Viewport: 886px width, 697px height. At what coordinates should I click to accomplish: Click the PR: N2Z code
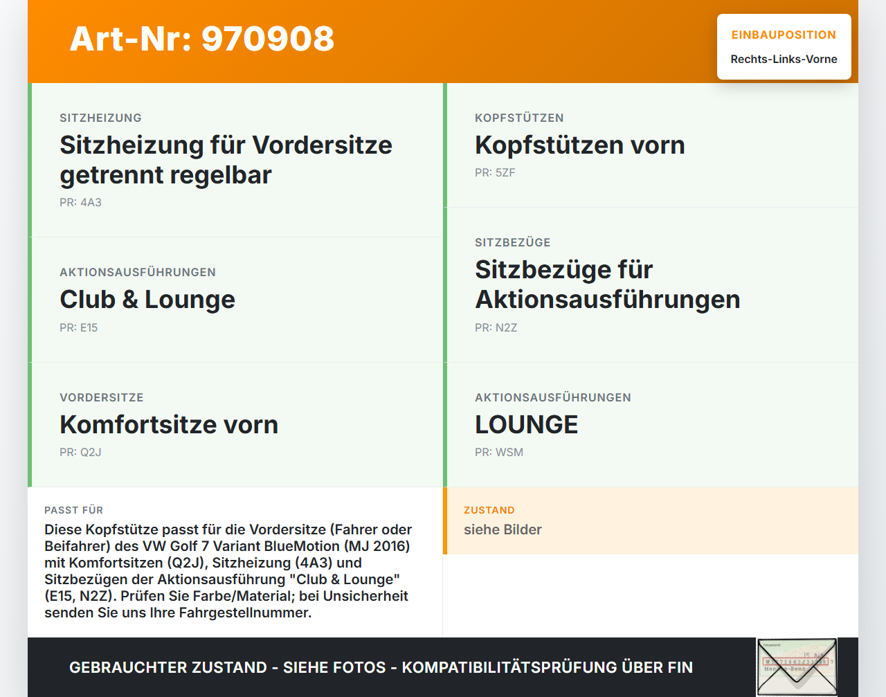tap(496, 327)
